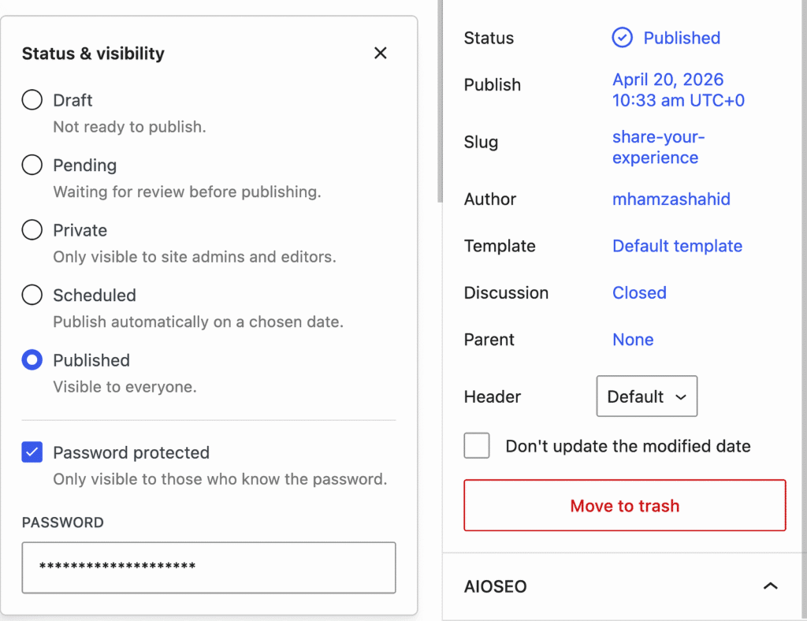Close the Status & visibility popover
Screen dimensions: 807x621
tap(381, 53)
